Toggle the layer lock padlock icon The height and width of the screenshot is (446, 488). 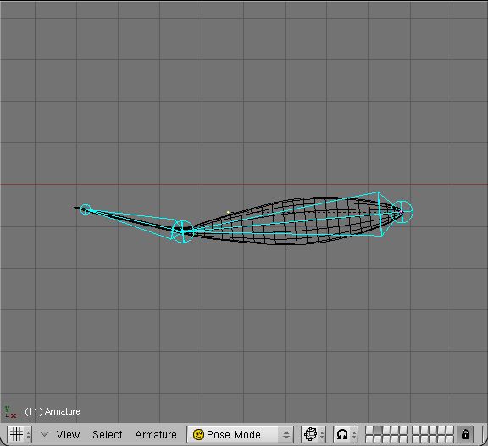(x=465, y=434)
